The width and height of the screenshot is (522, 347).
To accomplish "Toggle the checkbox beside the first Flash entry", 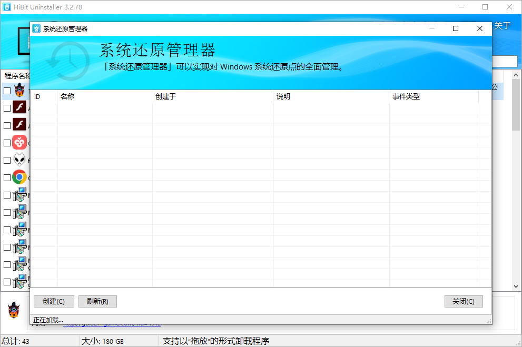I will 7,107.
